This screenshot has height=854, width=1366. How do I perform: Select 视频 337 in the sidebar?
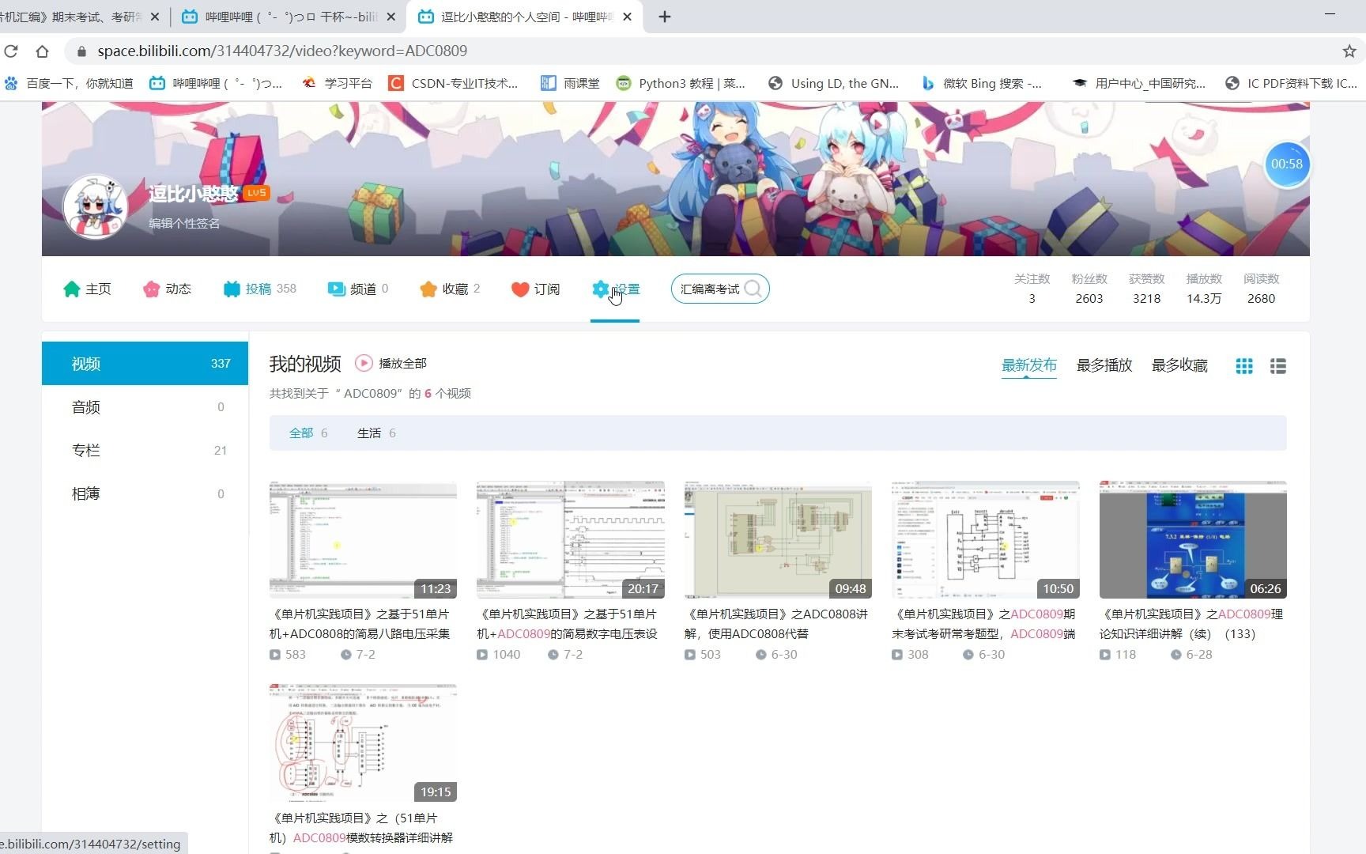point(145,364)
